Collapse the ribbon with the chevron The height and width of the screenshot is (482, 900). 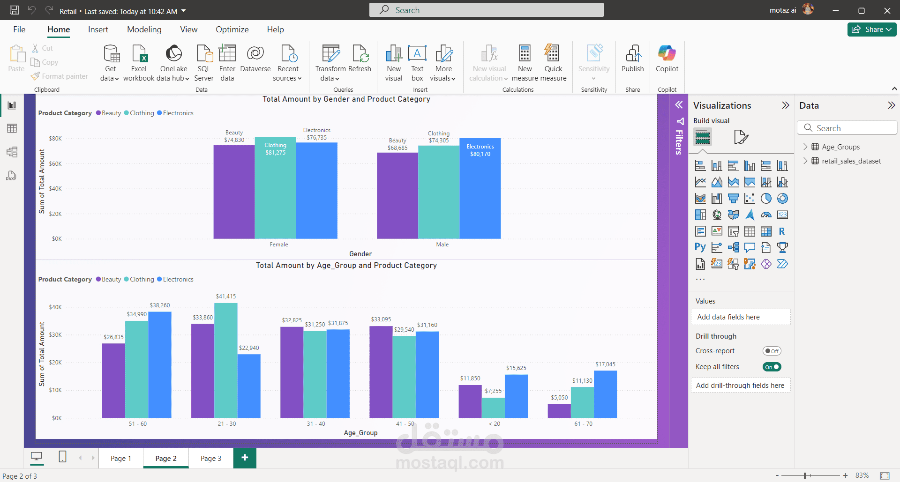894,89
